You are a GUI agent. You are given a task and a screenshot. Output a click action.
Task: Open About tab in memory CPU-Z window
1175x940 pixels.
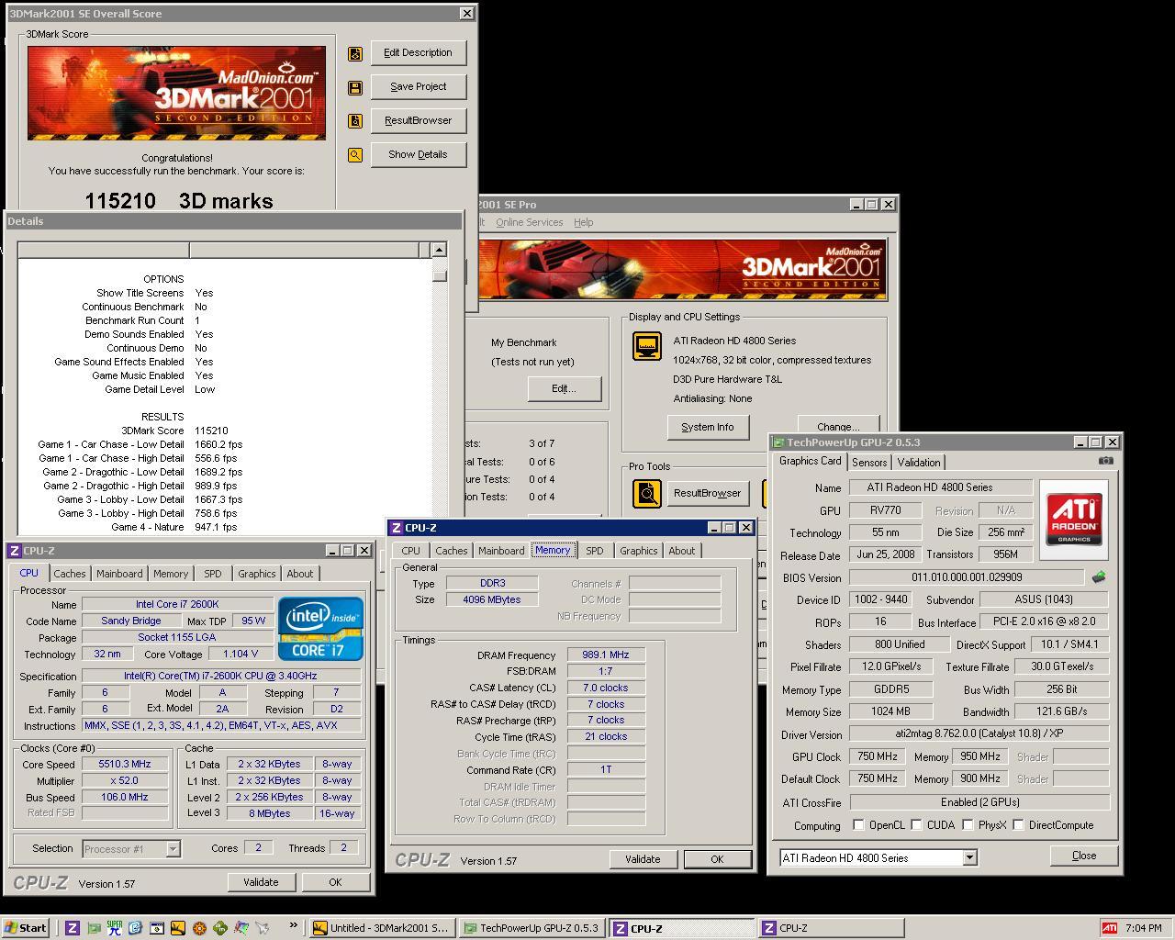(x=682, y=551)
